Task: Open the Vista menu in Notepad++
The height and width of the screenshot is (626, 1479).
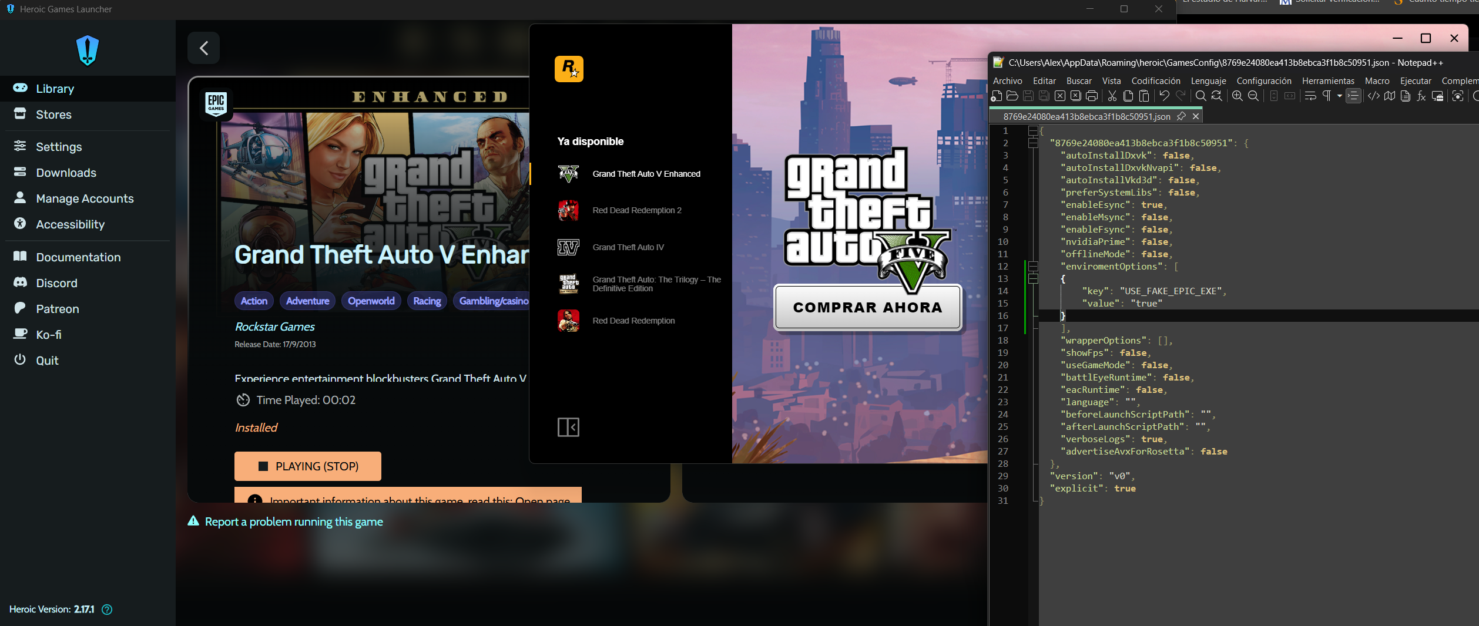Action: 1111,81
